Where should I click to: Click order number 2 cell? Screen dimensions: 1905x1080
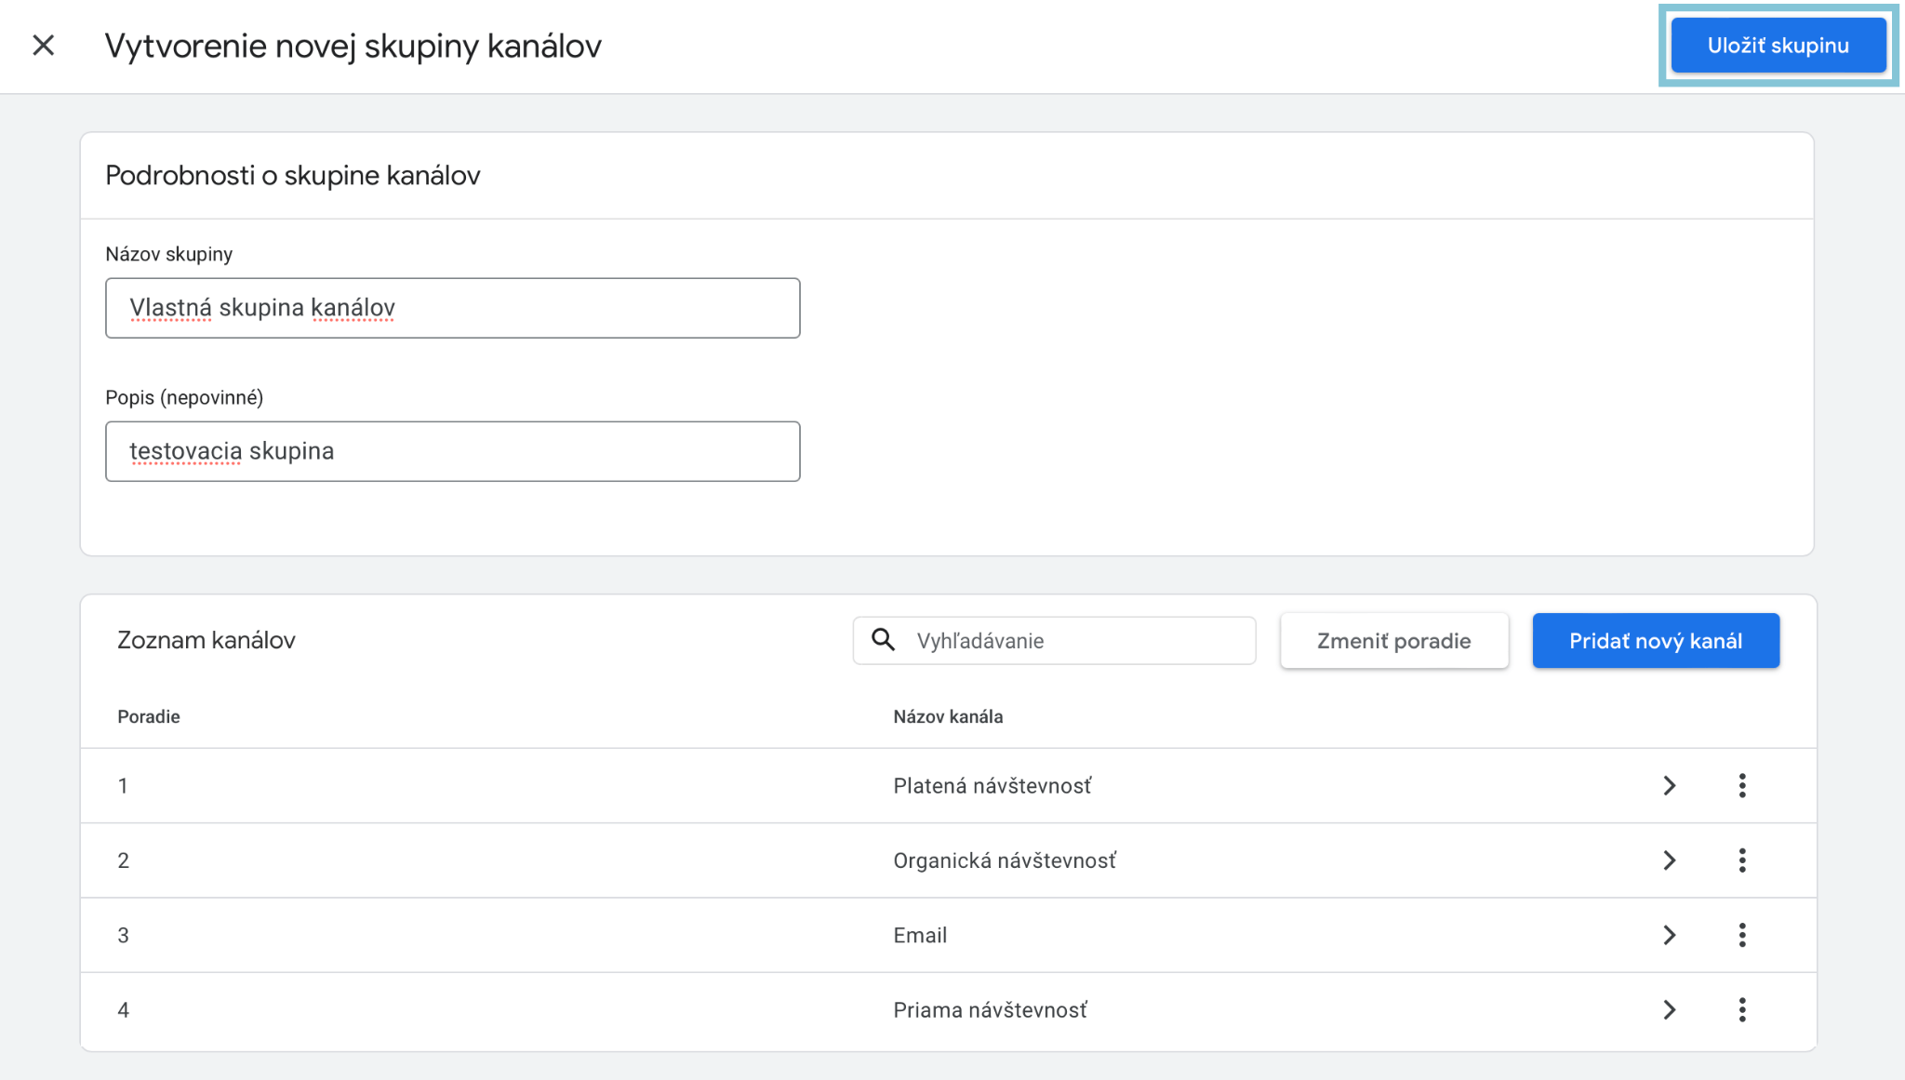[x=123, y=860]
